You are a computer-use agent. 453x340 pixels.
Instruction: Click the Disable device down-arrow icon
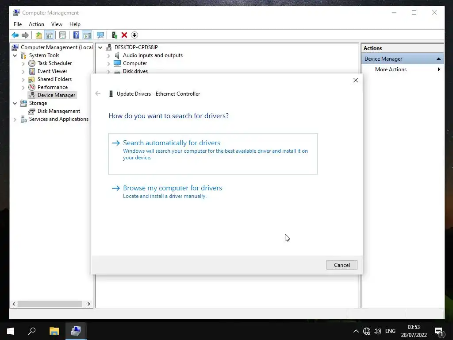(x=134, y=35)
